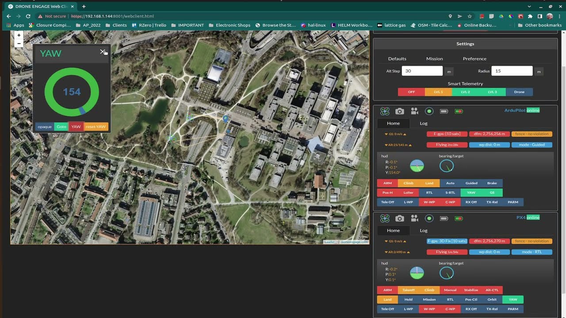
Task: Increase ArduPilot altitude with up arrow
Action: coord(410,145)
